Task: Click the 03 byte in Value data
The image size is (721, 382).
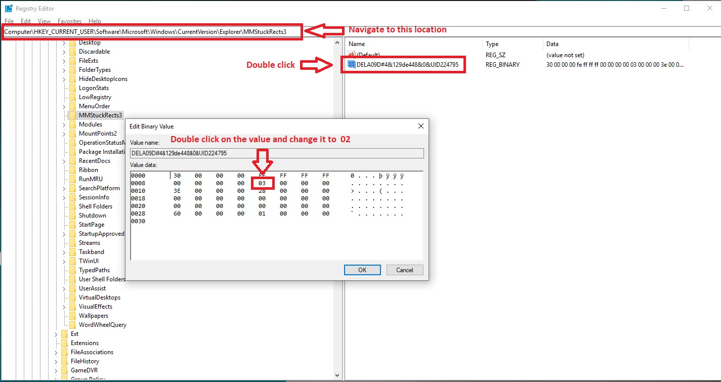Action: coord(262,183)
